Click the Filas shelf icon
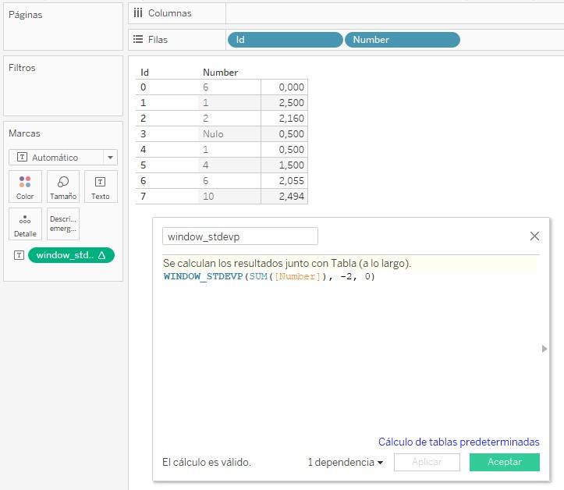Screen dimensions: 564x490 click(x=138, y=40)
